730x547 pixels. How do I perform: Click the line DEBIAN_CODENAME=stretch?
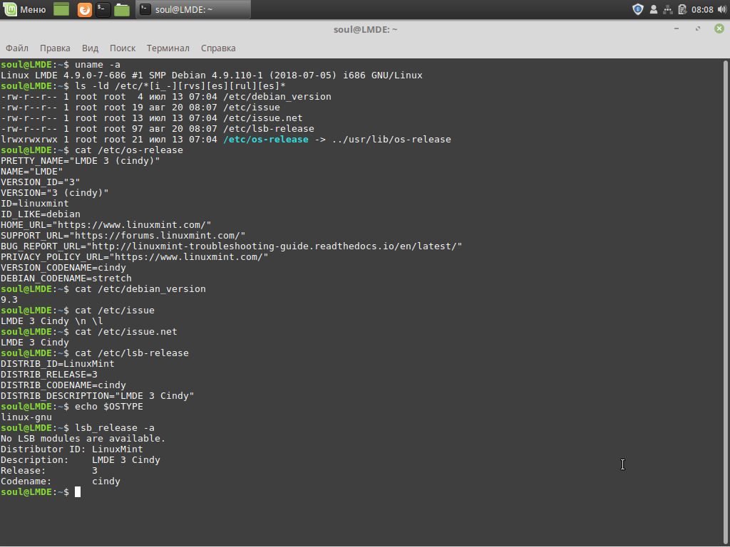66,278
